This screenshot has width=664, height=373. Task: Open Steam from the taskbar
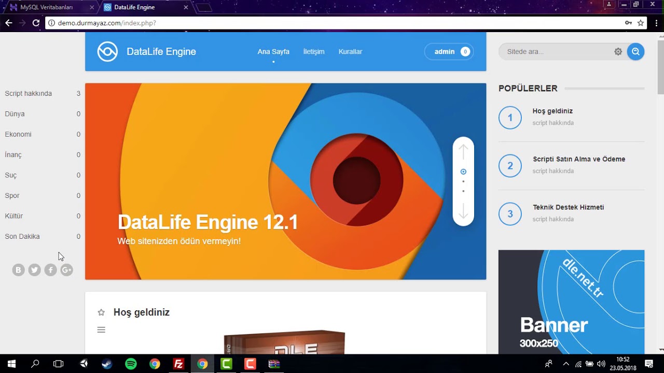click(x=107, y=364)
